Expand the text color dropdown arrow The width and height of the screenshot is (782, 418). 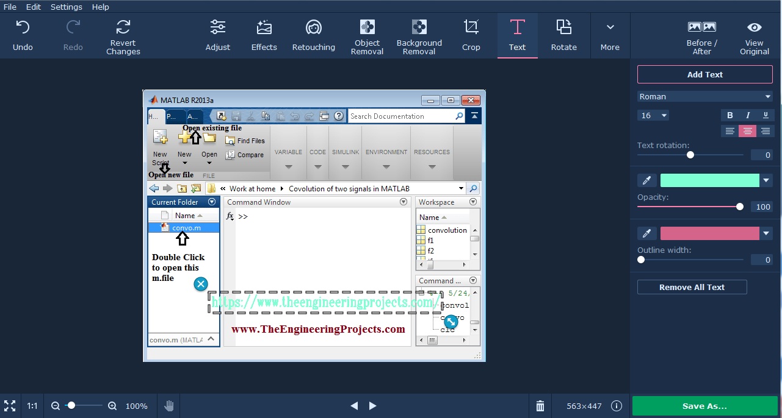pyautogui.click(x=767, y=180)
